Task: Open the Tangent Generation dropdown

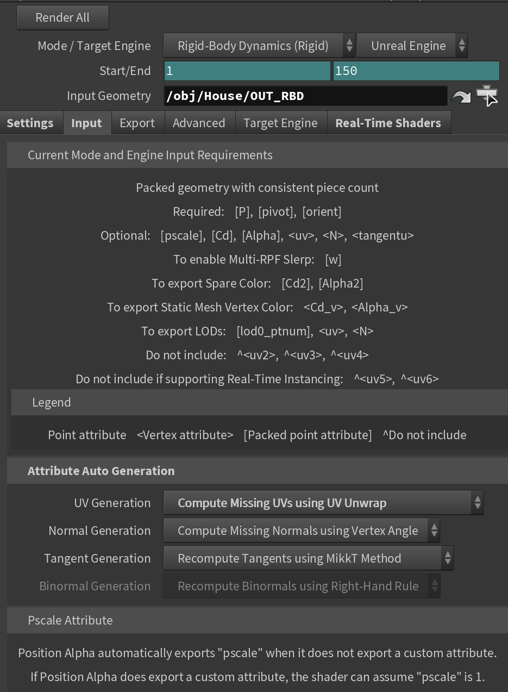Action: 308,558
